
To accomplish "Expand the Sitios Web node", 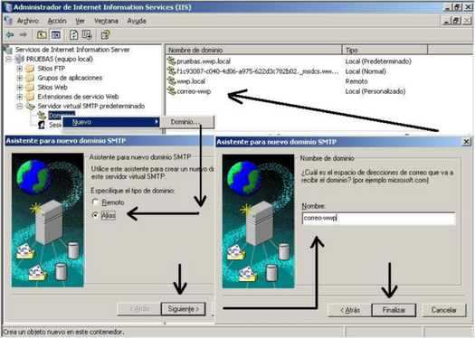I will point(20,88).
